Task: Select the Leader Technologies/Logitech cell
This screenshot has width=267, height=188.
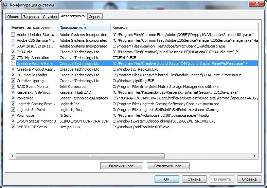Action: (x=84, y=98)
